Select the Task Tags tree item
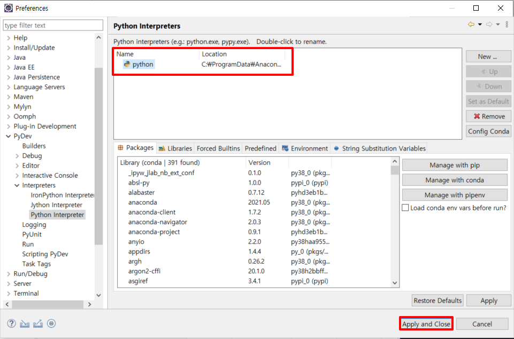This screenshot has width=514, height=339. pyautogui.click(x=36, y=264)
